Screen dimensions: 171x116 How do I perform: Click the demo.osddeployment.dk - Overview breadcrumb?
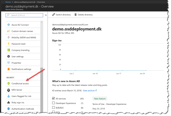point(29,2)
